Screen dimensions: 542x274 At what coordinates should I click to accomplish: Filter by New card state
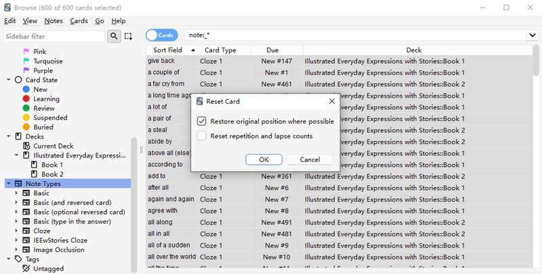click(x=40, y=90)
